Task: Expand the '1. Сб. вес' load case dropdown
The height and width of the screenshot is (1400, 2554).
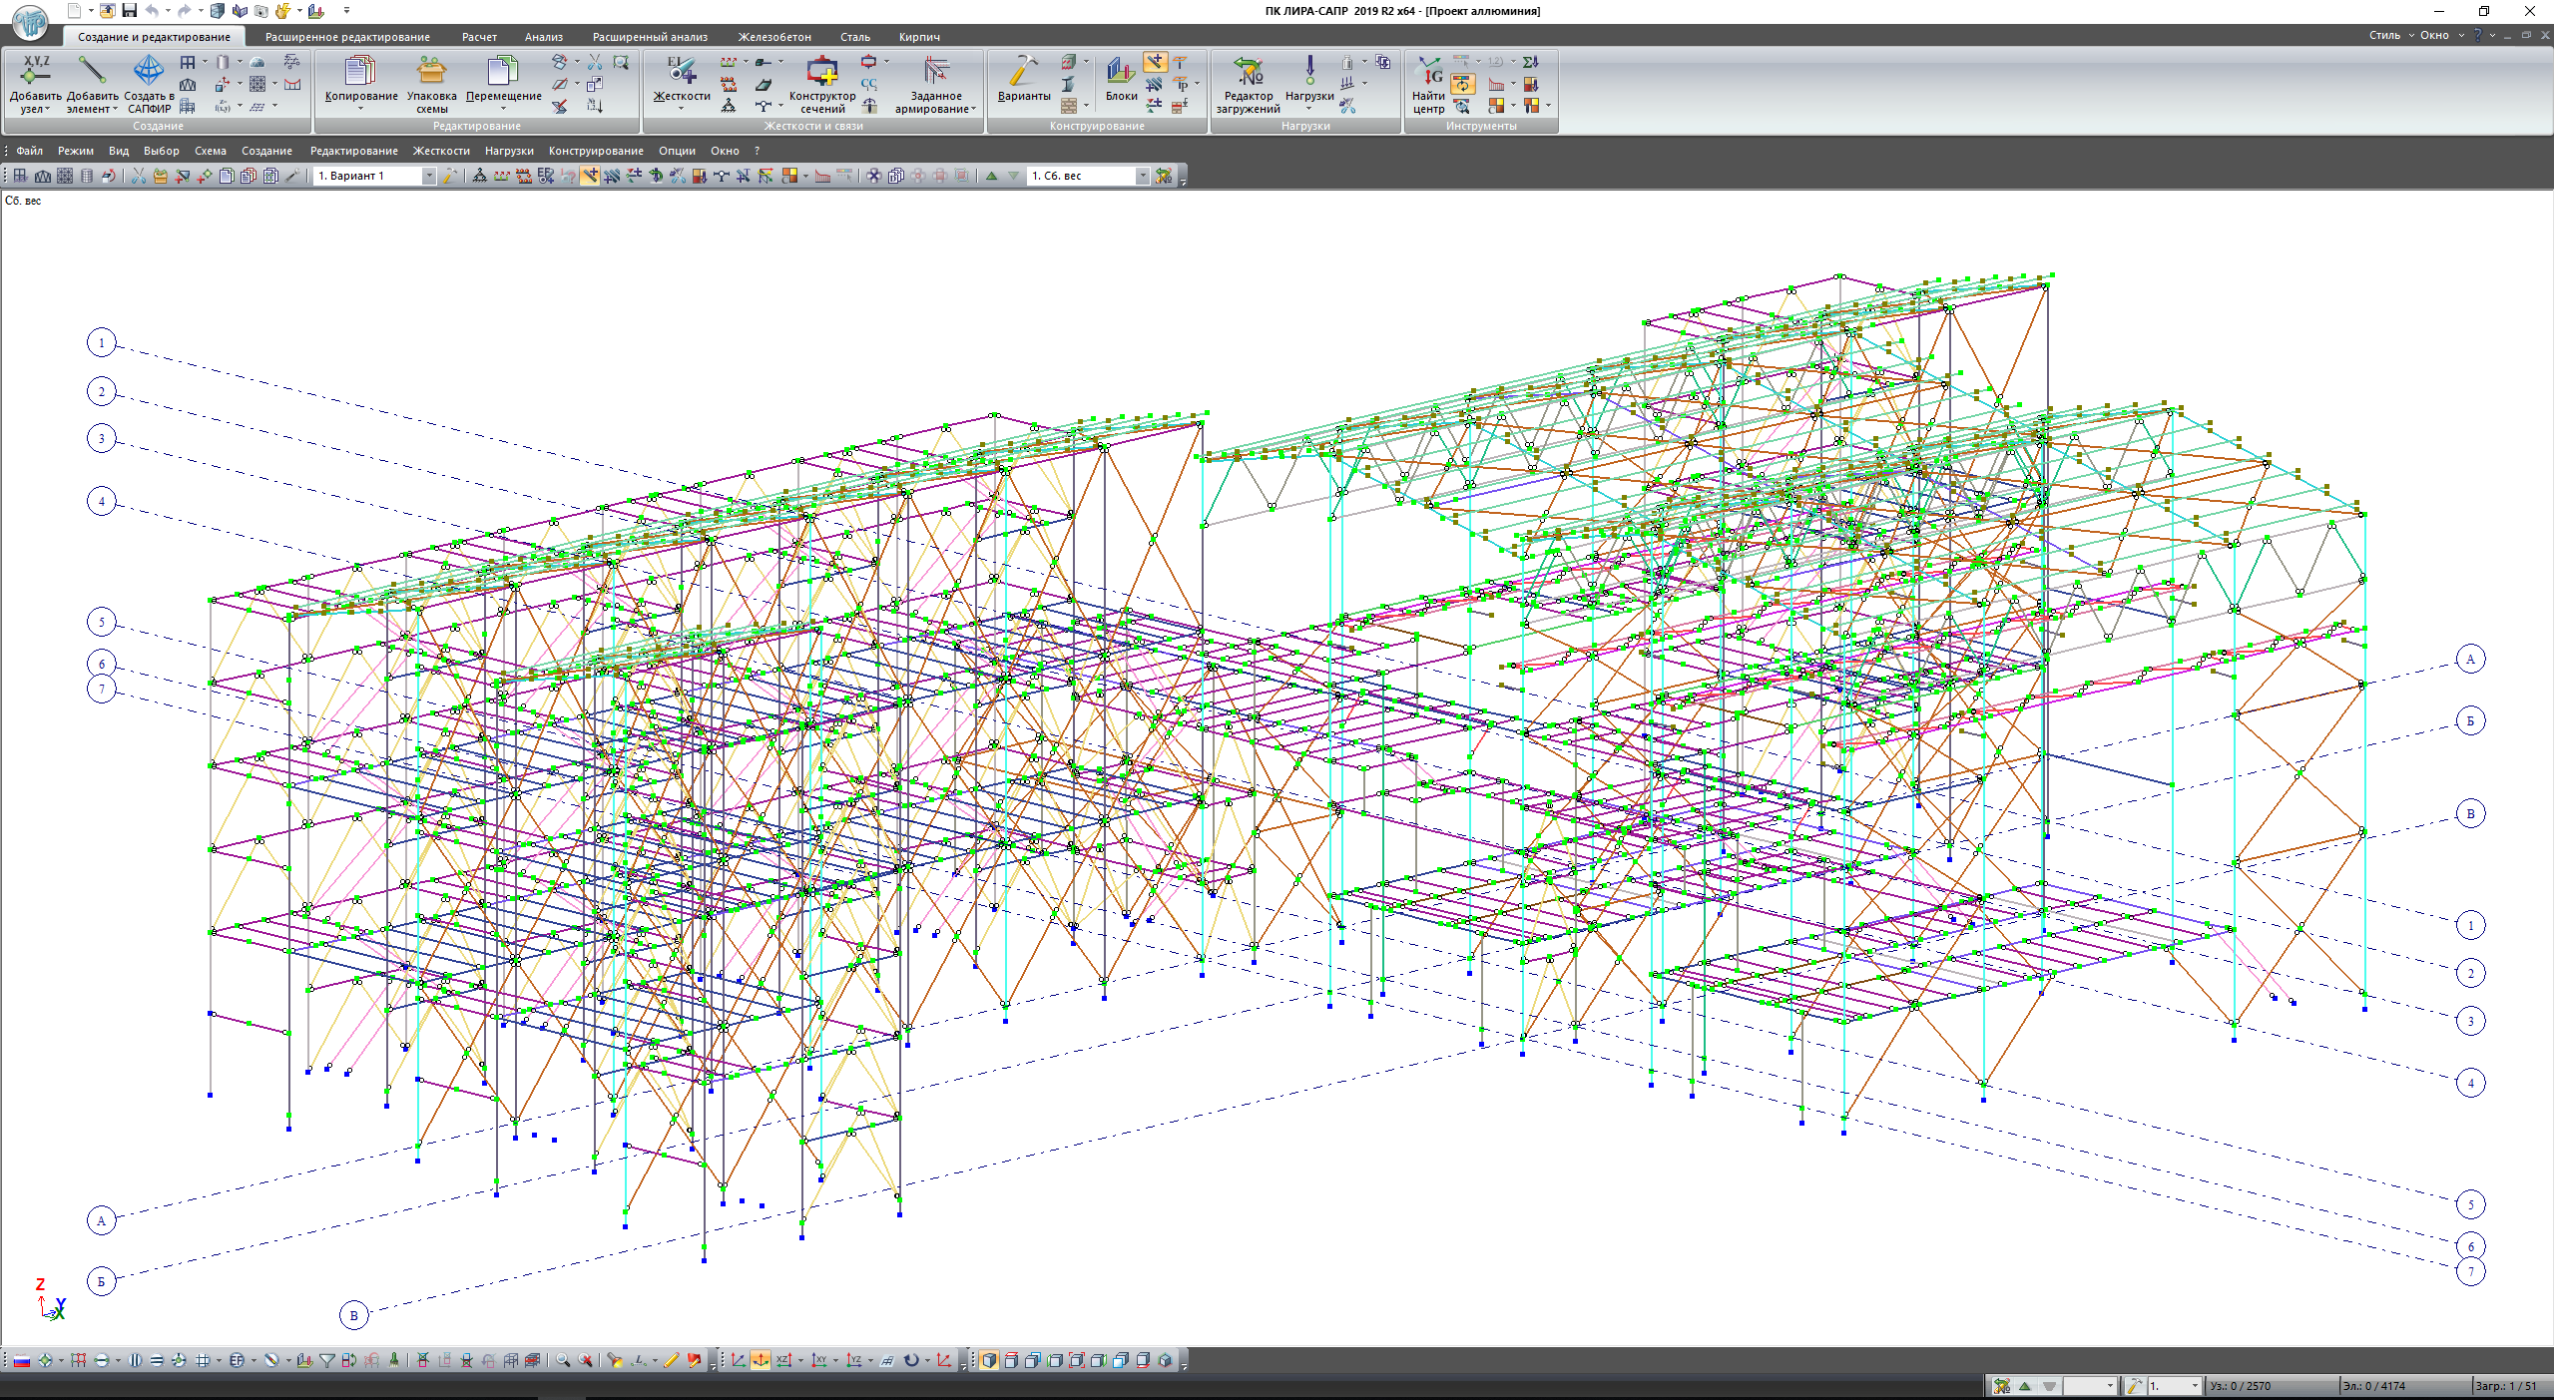Action: (1143, 176)
